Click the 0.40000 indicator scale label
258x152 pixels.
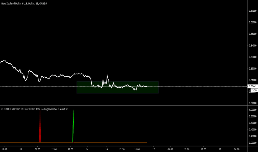coord(252,130)
